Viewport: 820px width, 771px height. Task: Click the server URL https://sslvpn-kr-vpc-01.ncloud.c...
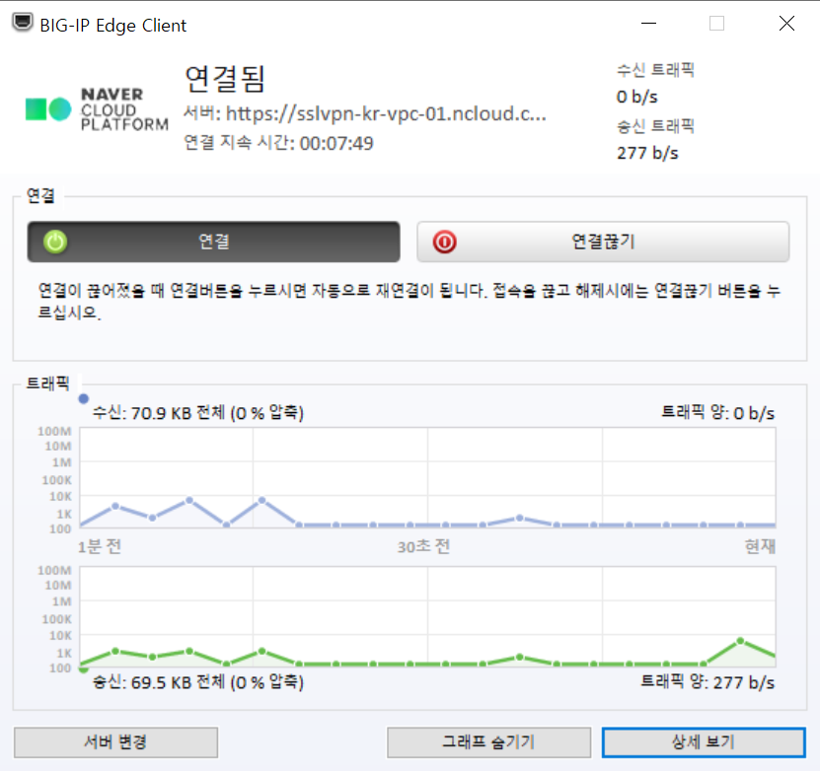point(386,113)
